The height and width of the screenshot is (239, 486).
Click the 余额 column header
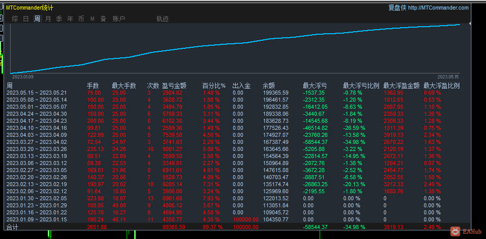269,86
